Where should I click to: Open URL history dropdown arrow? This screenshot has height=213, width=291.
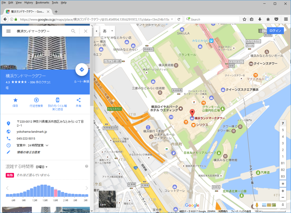coord(172,19)
